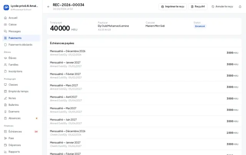The image size is (246, 155).
Task: Click the Classes board icon
Action: point(5,85)
